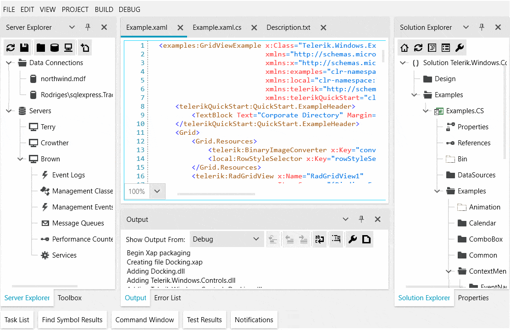
Task: Click the document page icon in Solution Explorer toolbar
Action: [432, 48]
